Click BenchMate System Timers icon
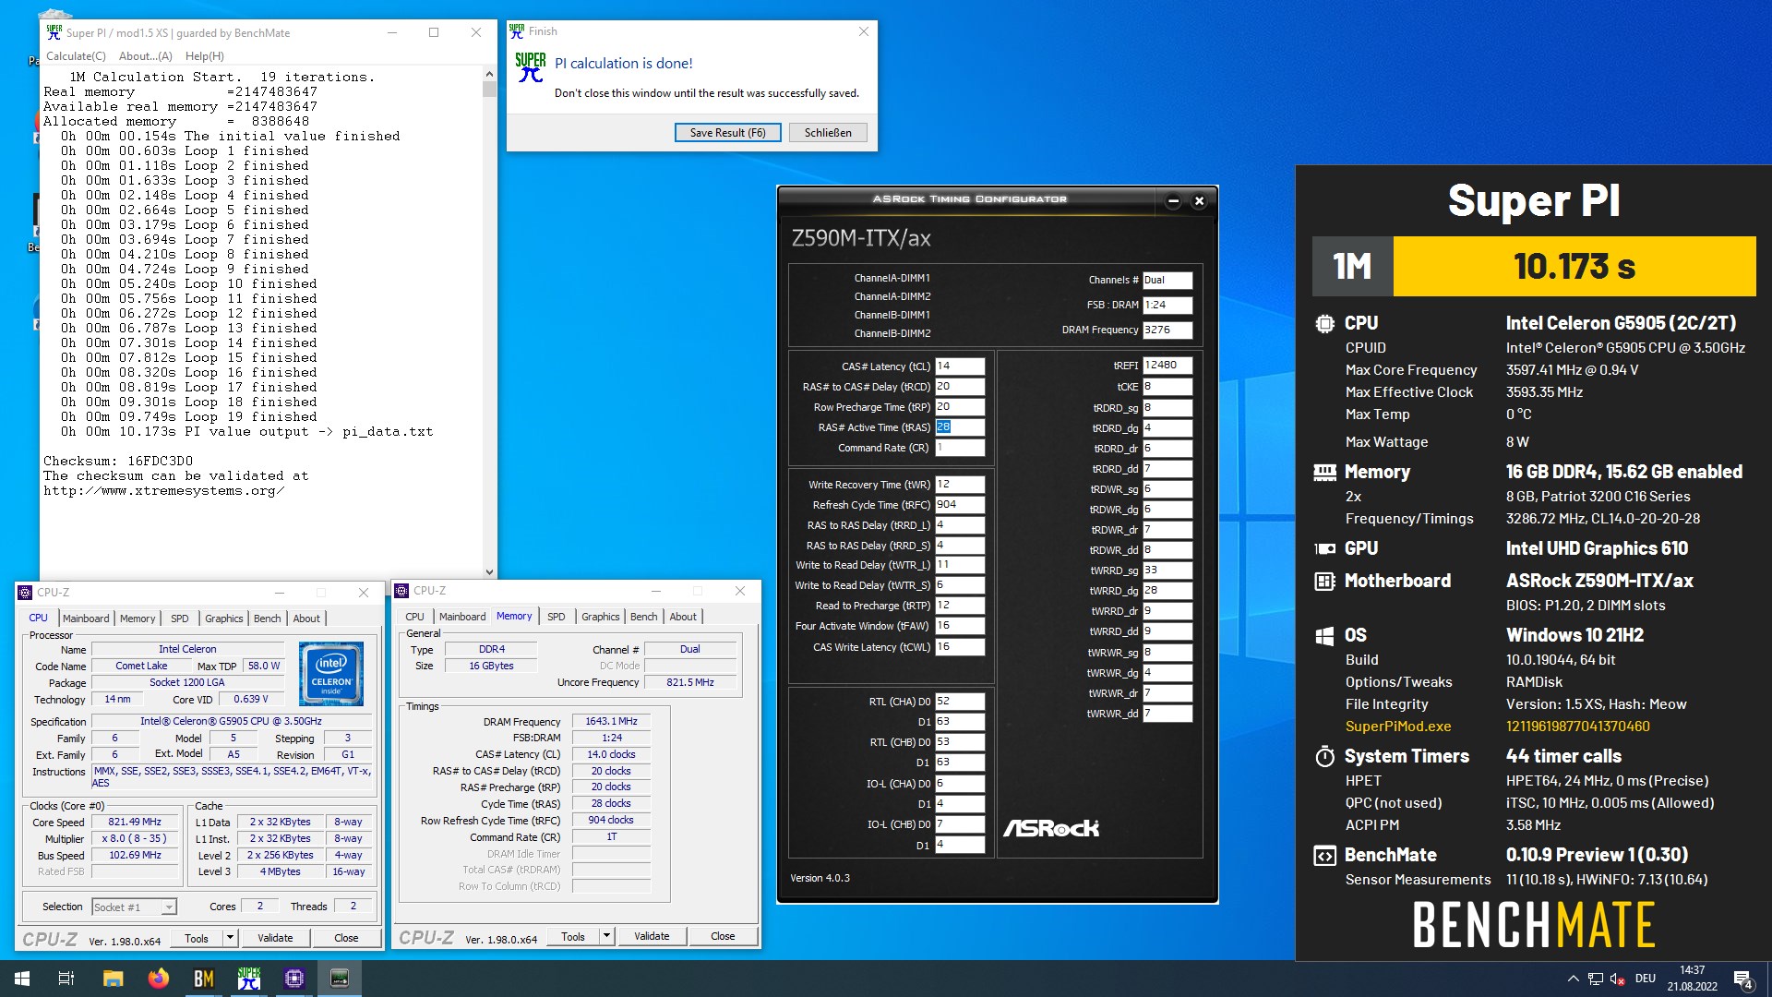 pos(1324,756)
